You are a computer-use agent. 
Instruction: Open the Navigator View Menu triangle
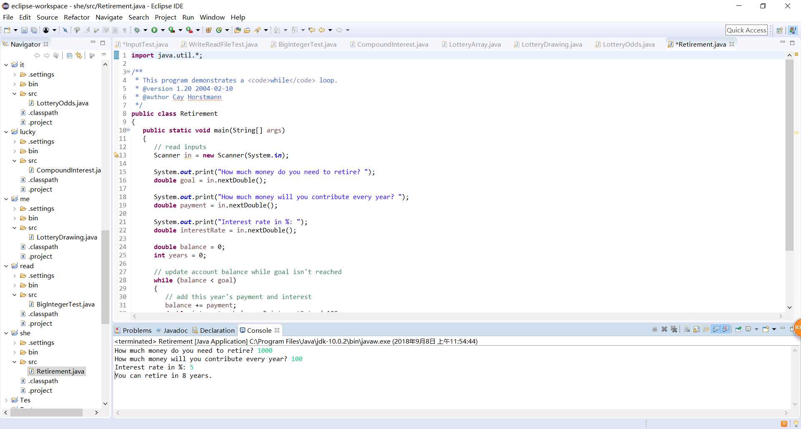click(x=104, y=55)
